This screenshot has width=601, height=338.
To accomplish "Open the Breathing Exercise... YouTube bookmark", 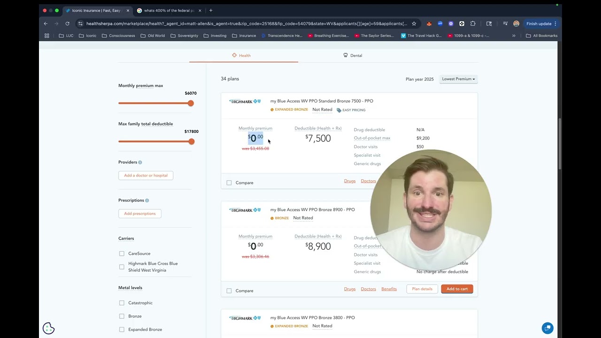I will 328,36.
